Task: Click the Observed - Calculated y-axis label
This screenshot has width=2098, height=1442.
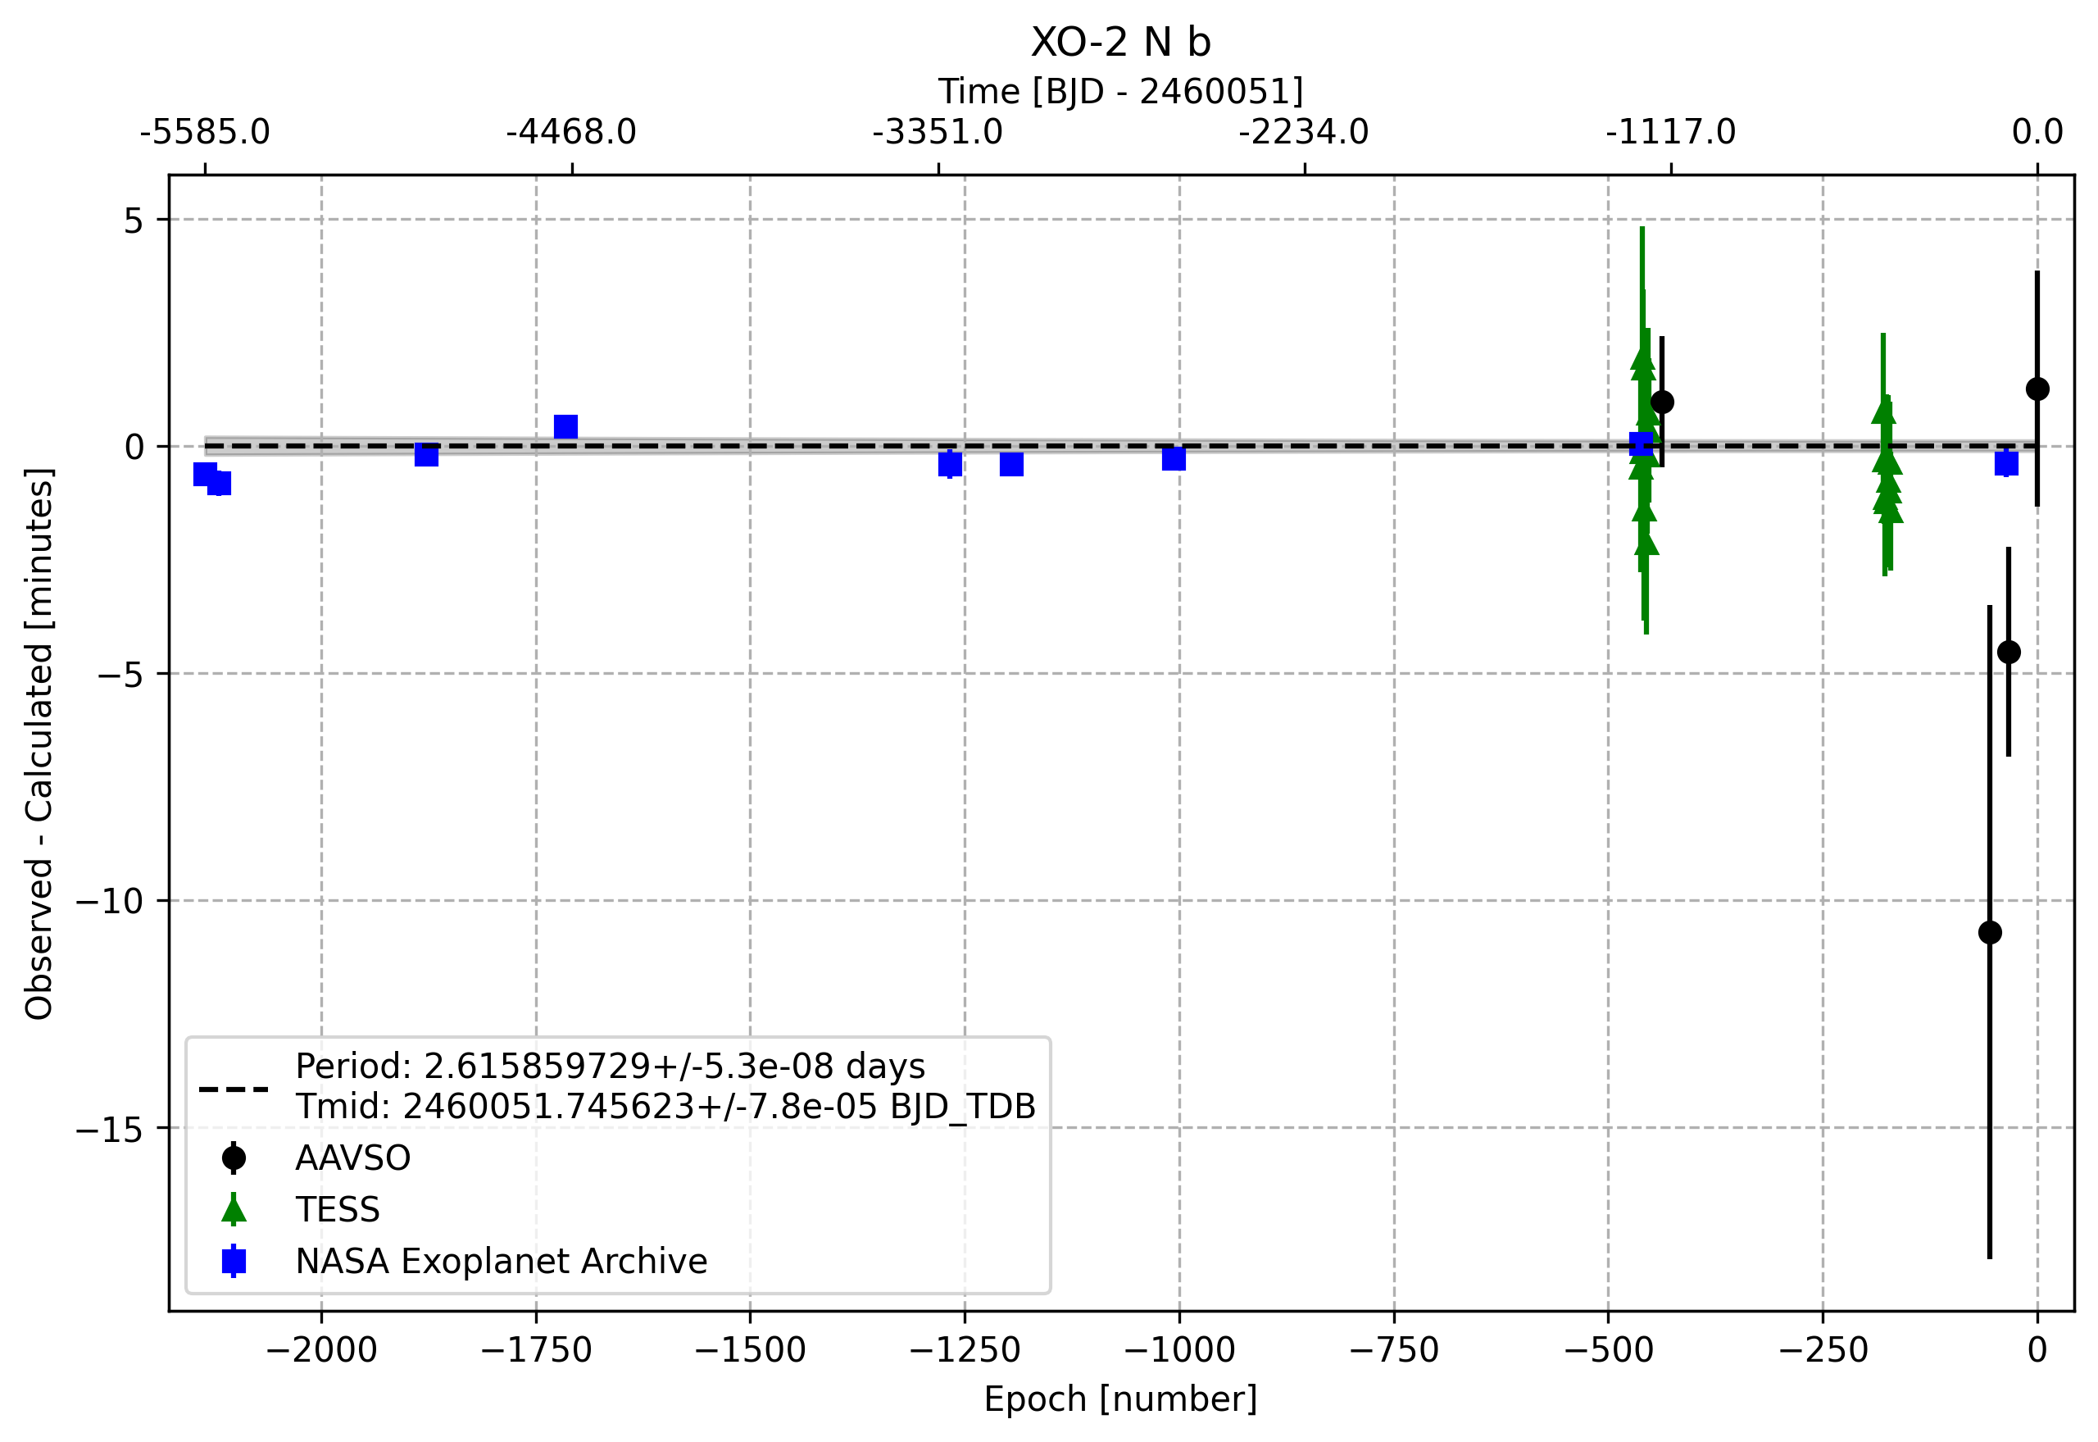Action: 39,744
